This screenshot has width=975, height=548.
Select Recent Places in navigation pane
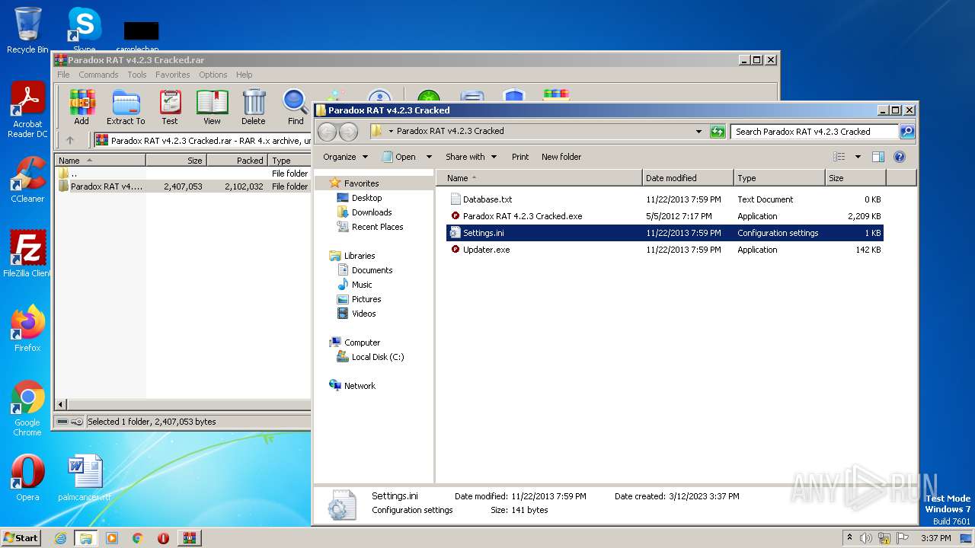(377, 227)
